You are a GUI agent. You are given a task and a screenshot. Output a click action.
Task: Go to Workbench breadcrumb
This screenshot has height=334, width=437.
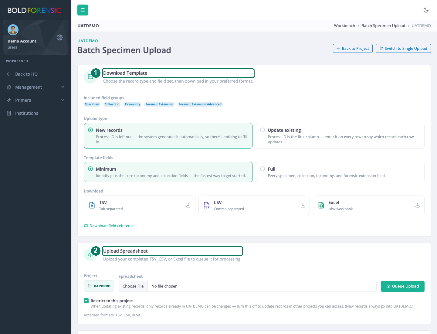coord(344,26)
